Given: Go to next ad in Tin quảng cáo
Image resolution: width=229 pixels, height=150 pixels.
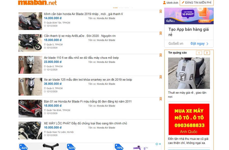Looking at the screenshot, I should (207, 53).
